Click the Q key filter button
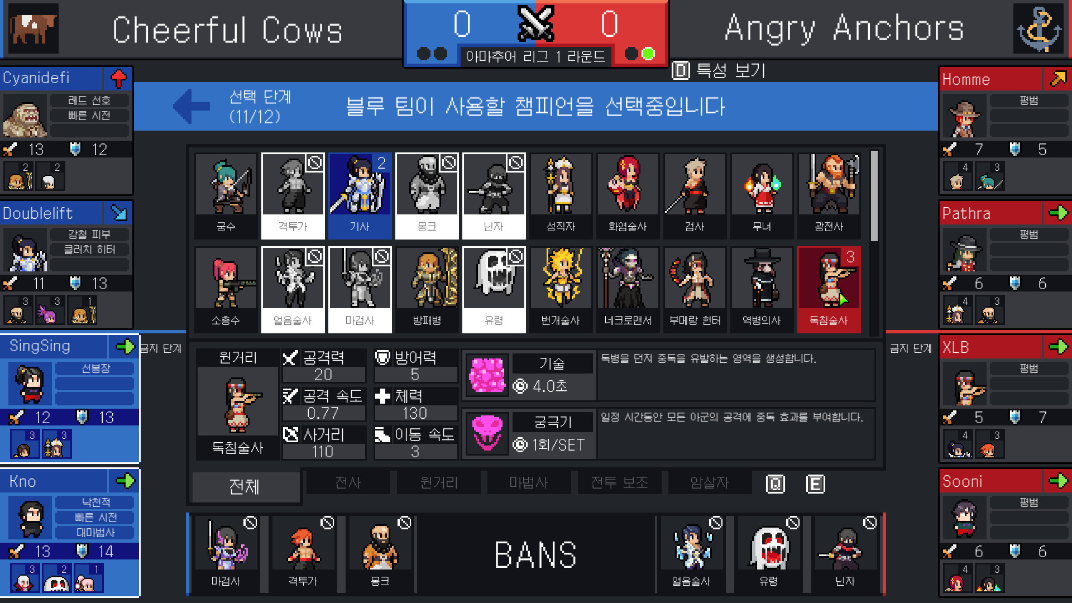 point(776,484)
